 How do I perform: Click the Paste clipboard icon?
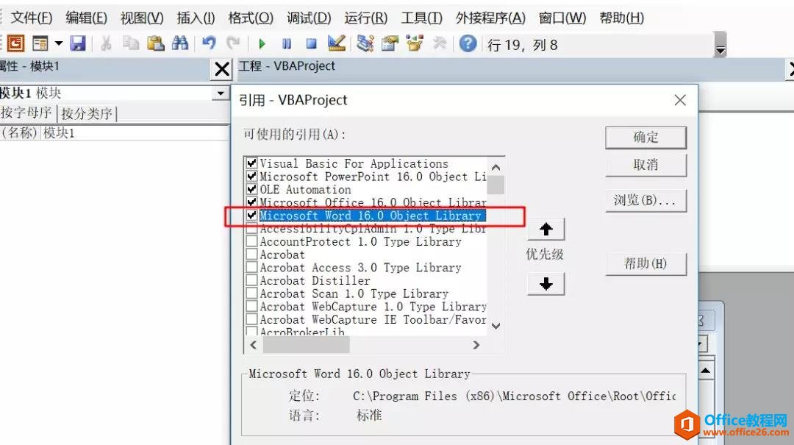155,43
